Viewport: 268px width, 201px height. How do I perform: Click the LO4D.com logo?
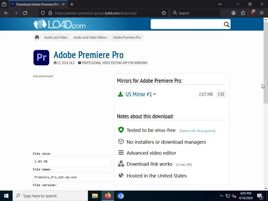click(59, 24)
